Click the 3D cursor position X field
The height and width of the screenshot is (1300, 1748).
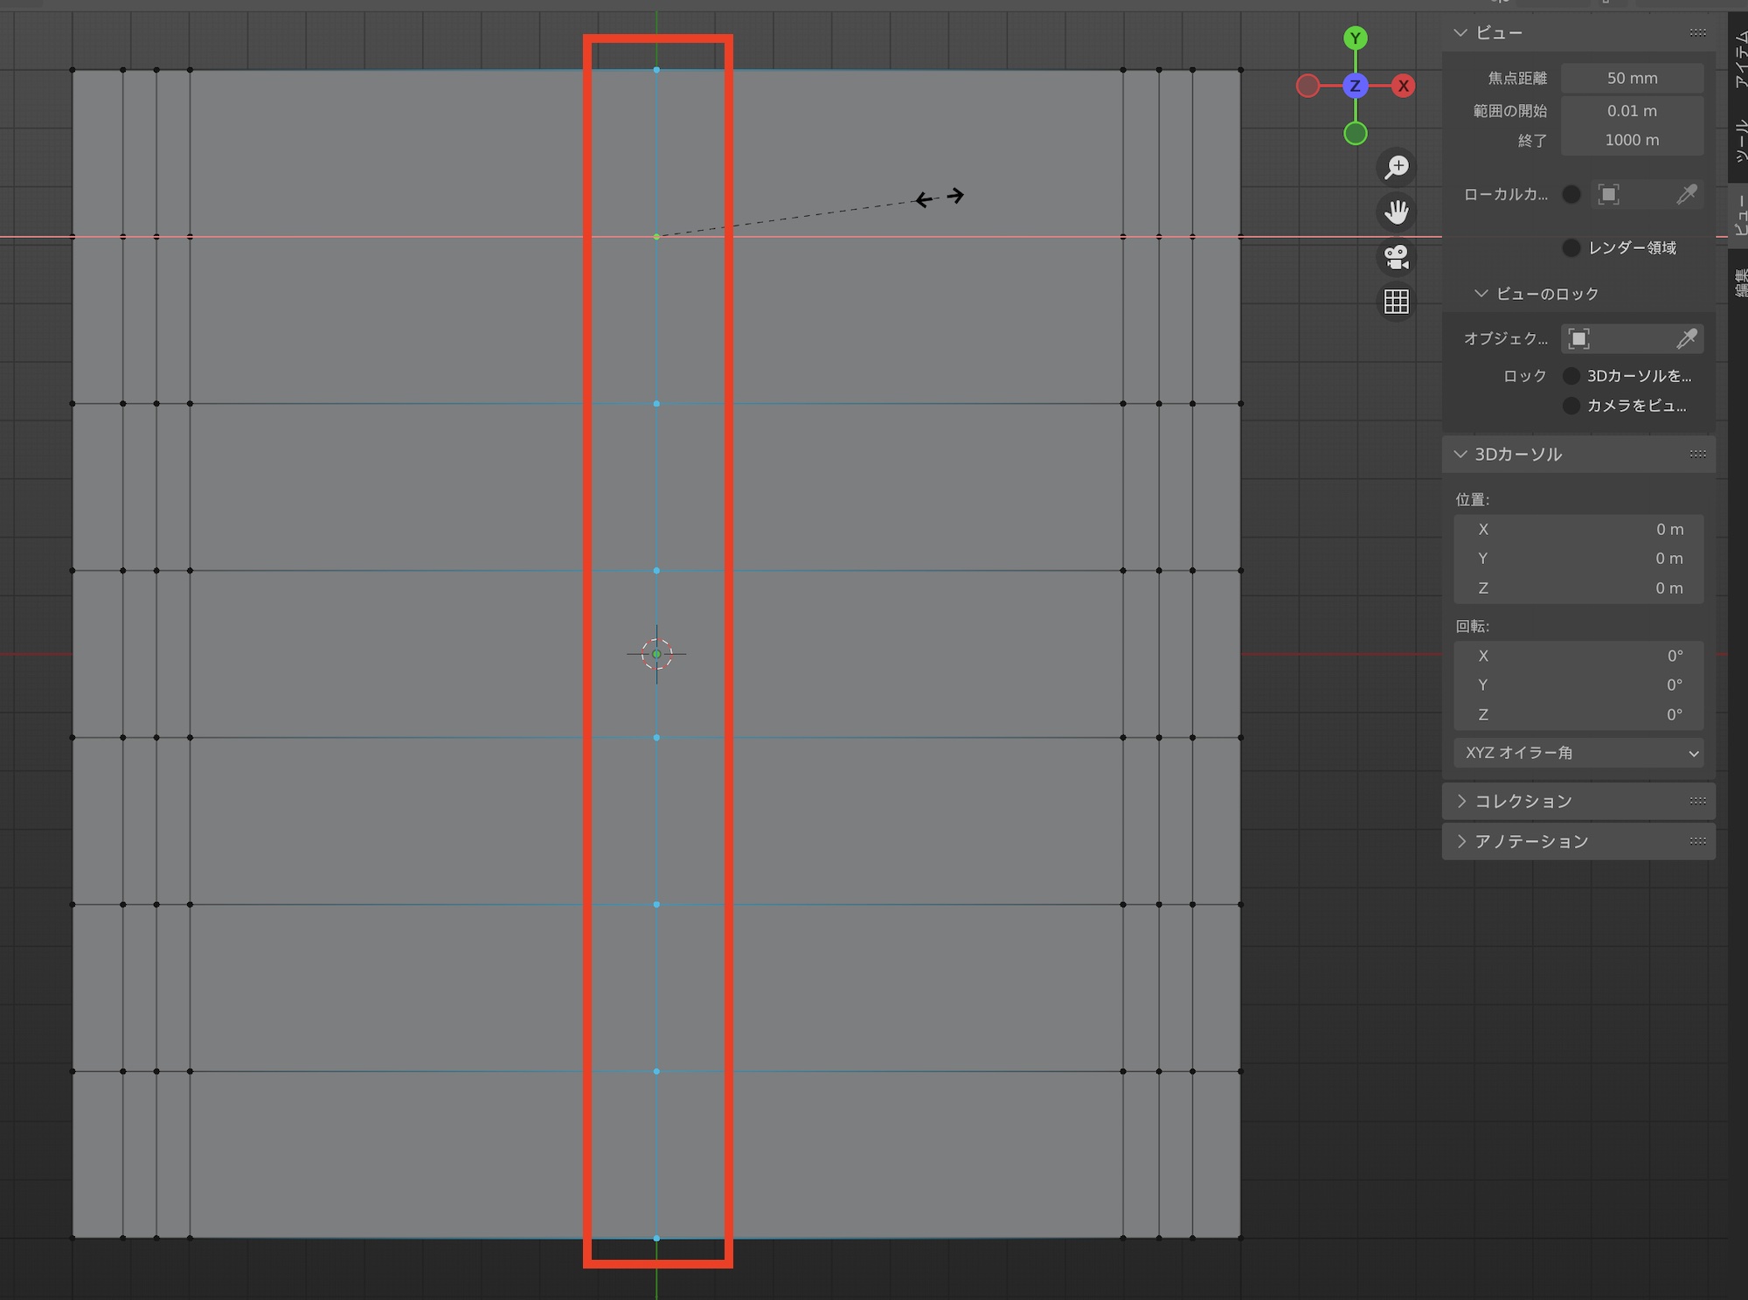(1578, 529)
